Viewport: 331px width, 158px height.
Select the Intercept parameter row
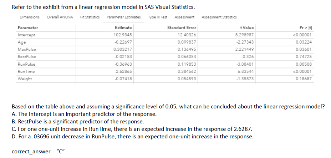tap(27, 35)
